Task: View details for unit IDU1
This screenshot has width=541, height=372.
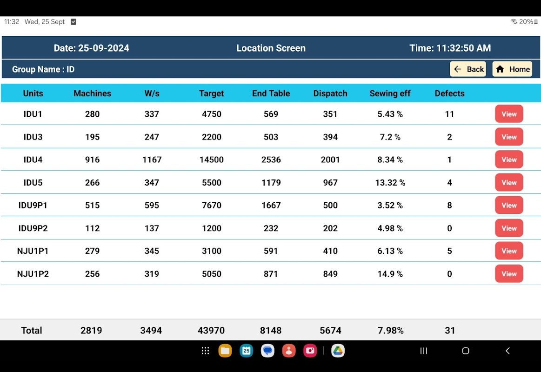Action: click(x=509, y=114)
